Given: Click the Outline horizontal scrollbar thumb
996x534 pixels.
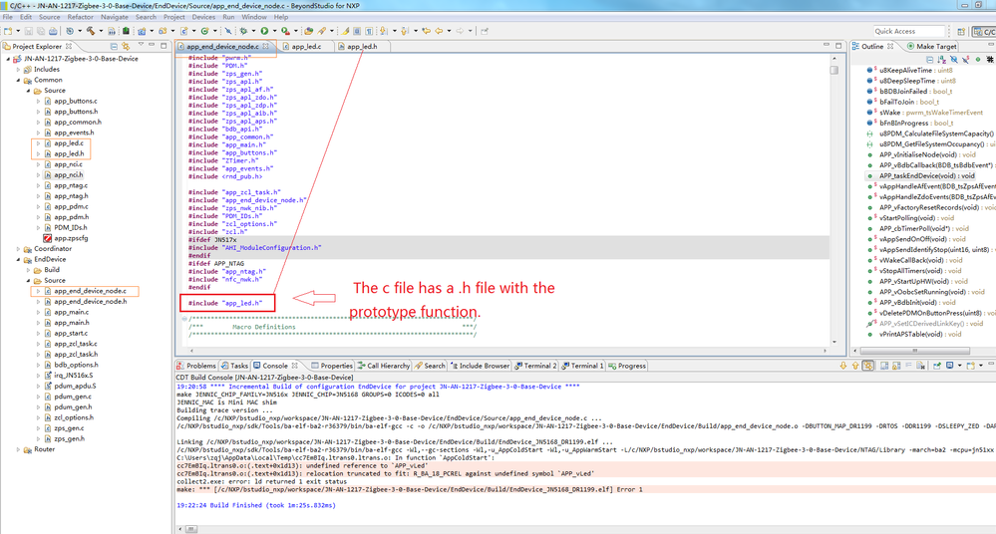Looking at the screenshot, I should coord(914,351).
